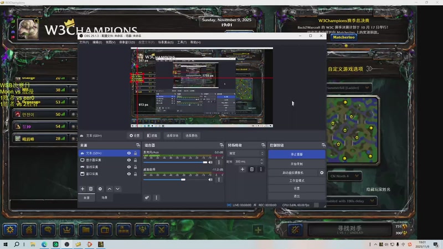Open 桌面音频 channel options menu
Image resolution: width=443 pixels, height=249 pixels.
point(219,179)
